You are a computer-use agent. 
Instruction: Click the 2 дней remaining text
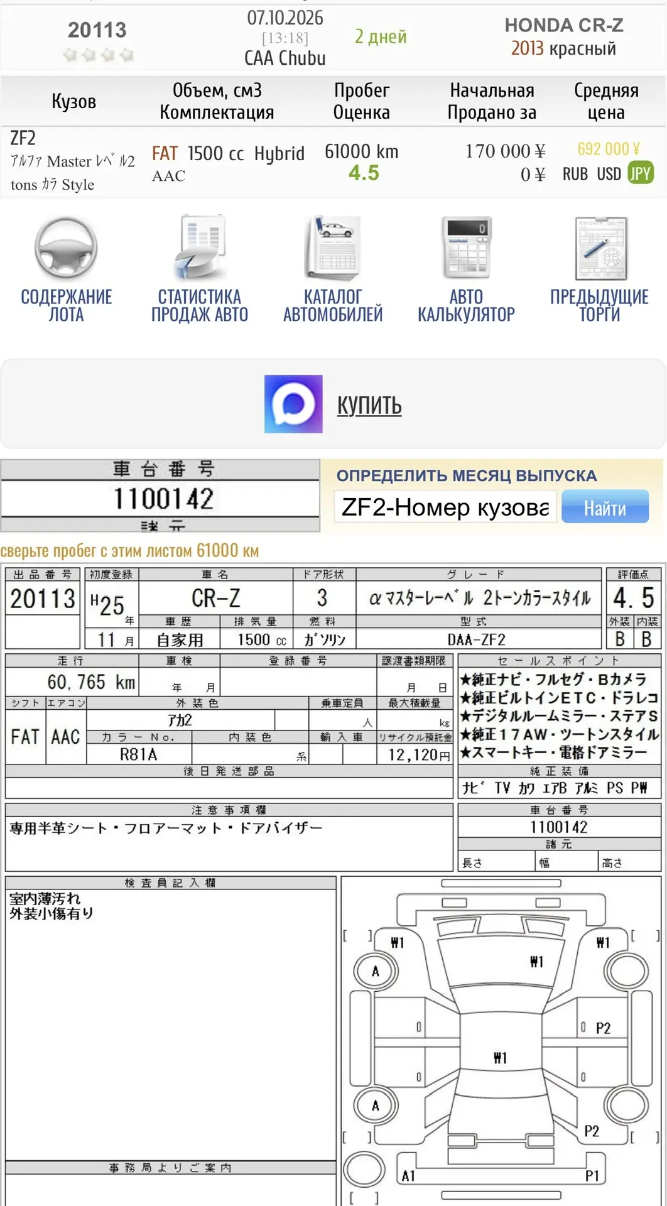(x=381, y=36)
